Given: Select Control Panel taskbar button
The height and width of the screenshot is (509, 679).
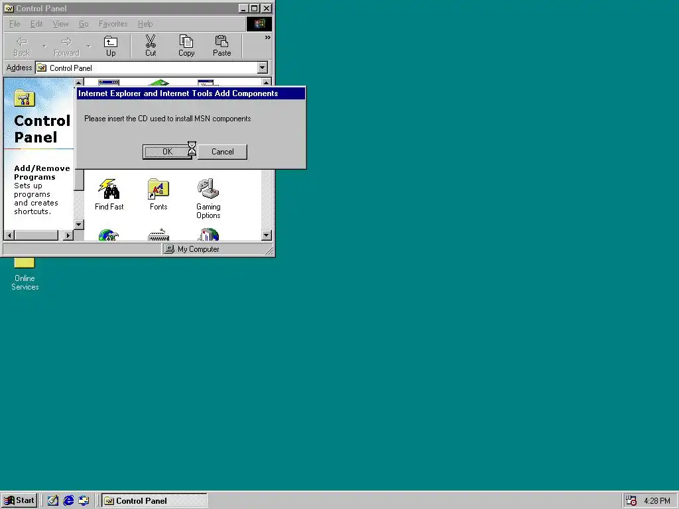Looking at the screenshot, I should [154, 501].
